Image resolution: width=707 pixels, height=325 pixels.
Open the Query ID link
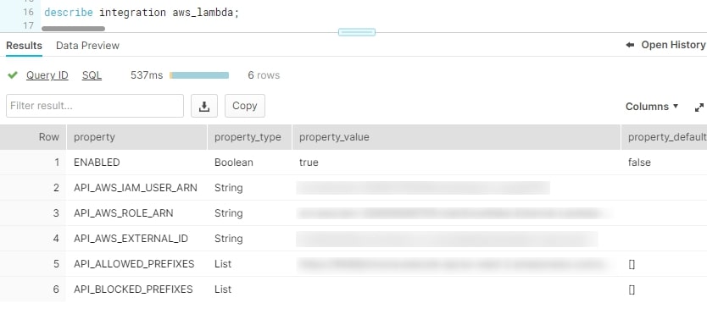pos(47,75)
